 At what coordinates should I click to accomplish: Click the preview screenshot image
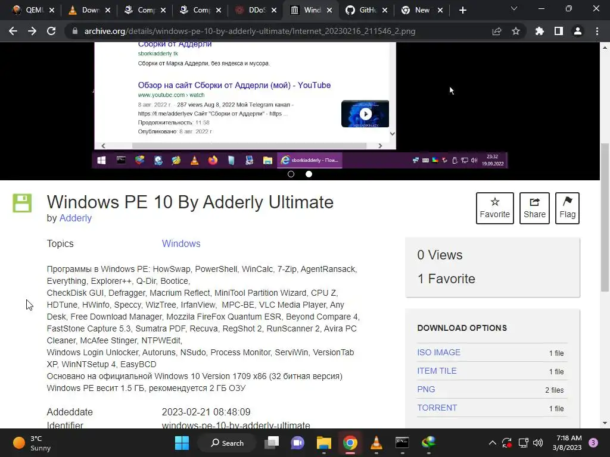300,105
